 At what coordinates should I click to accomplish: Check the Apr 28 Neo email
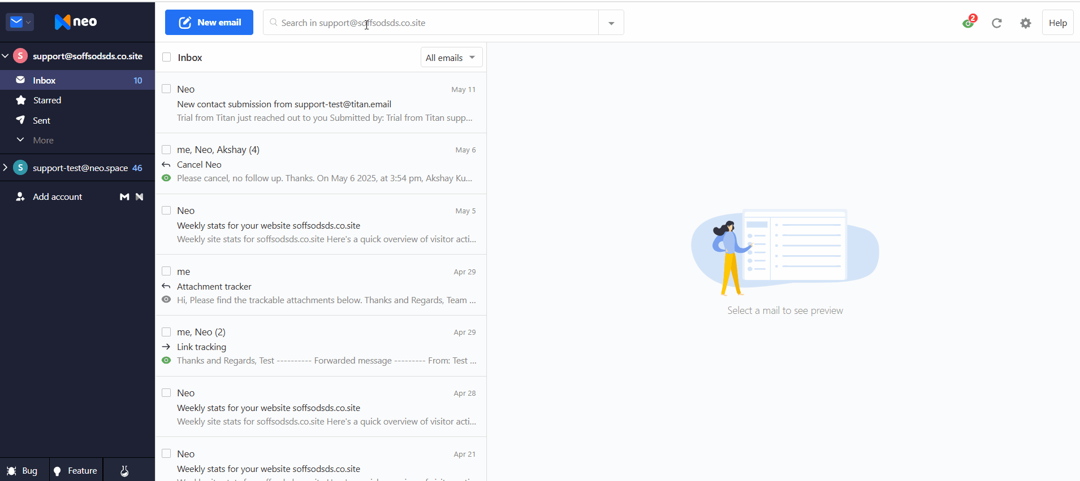166,392
